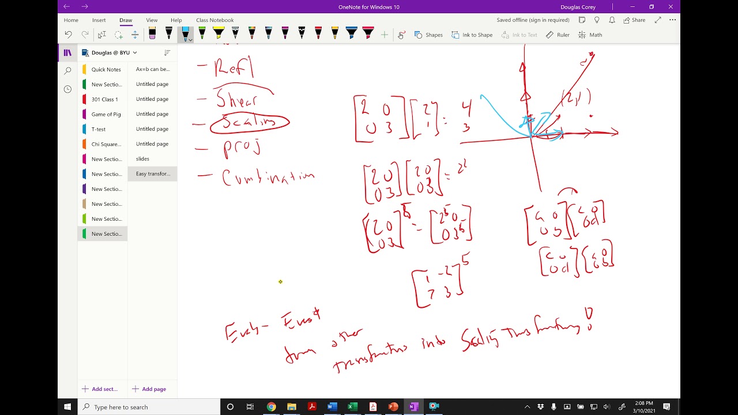Switch to the Insert tab

99,20
